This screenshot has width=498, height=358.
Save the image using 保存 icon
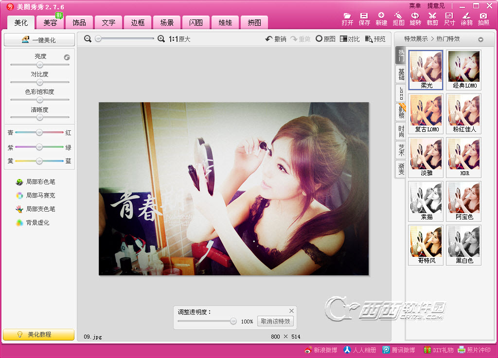coord(364,19)
